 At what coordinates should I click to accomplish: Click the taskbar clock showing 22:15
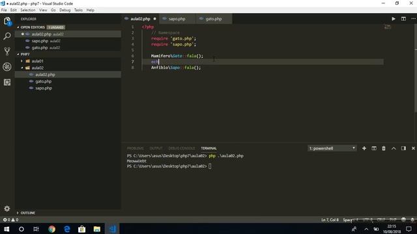pos(392,229)
